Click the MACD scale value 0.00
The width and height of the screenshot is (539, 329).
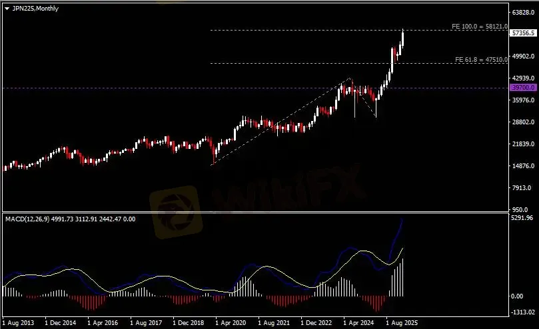pyautogui.click(x=516, y=296)
